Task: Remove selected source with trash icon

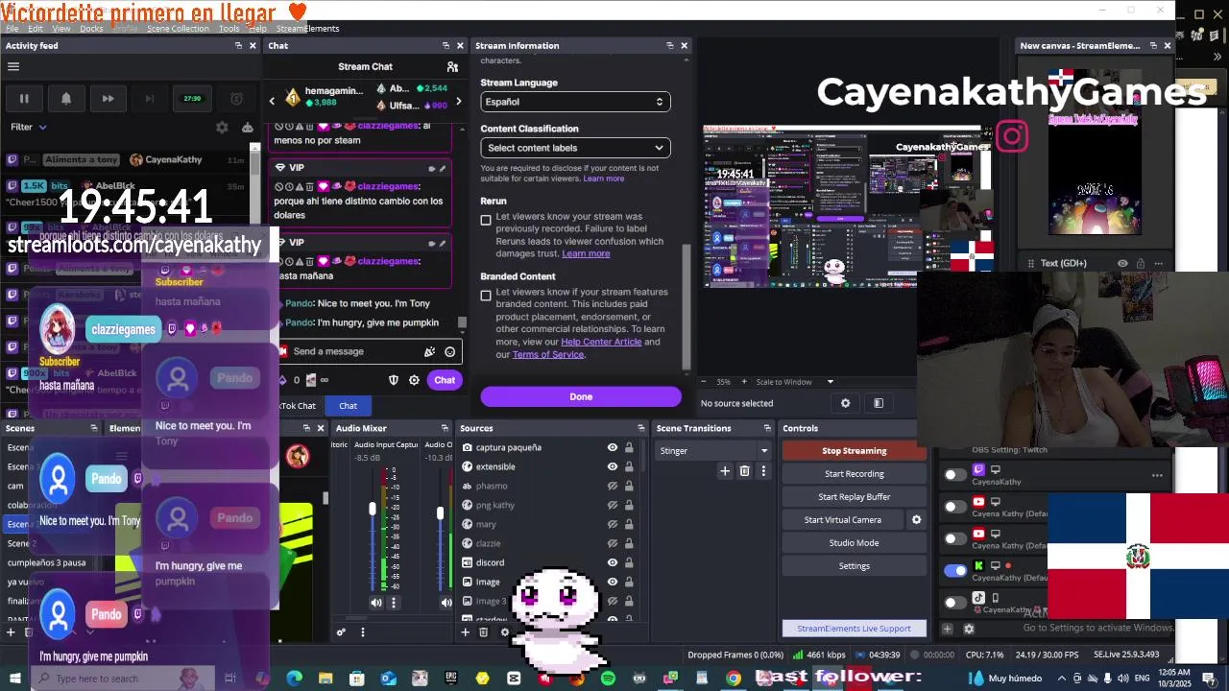Action: point(483,631)
